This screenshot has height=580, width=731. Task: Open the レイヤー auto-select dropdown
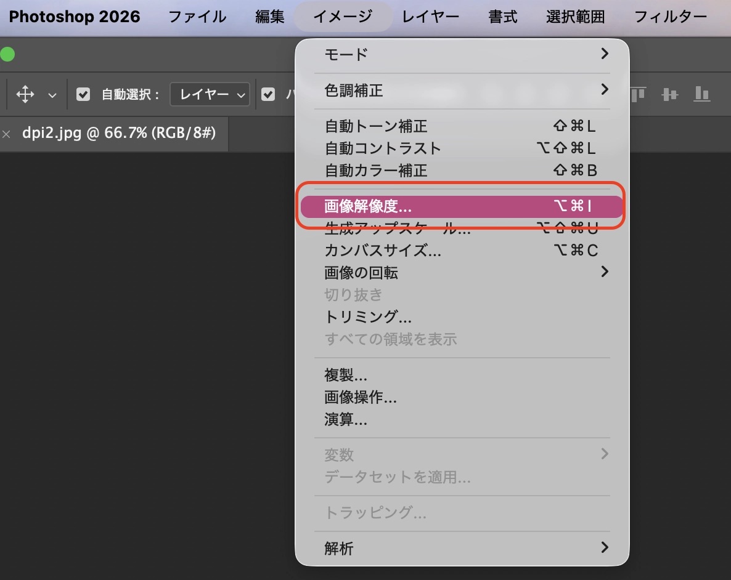pos(210,95)
